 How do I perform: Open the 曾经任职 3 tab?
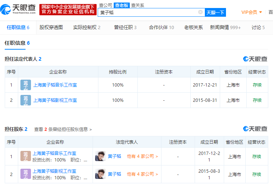coord(125,27)
